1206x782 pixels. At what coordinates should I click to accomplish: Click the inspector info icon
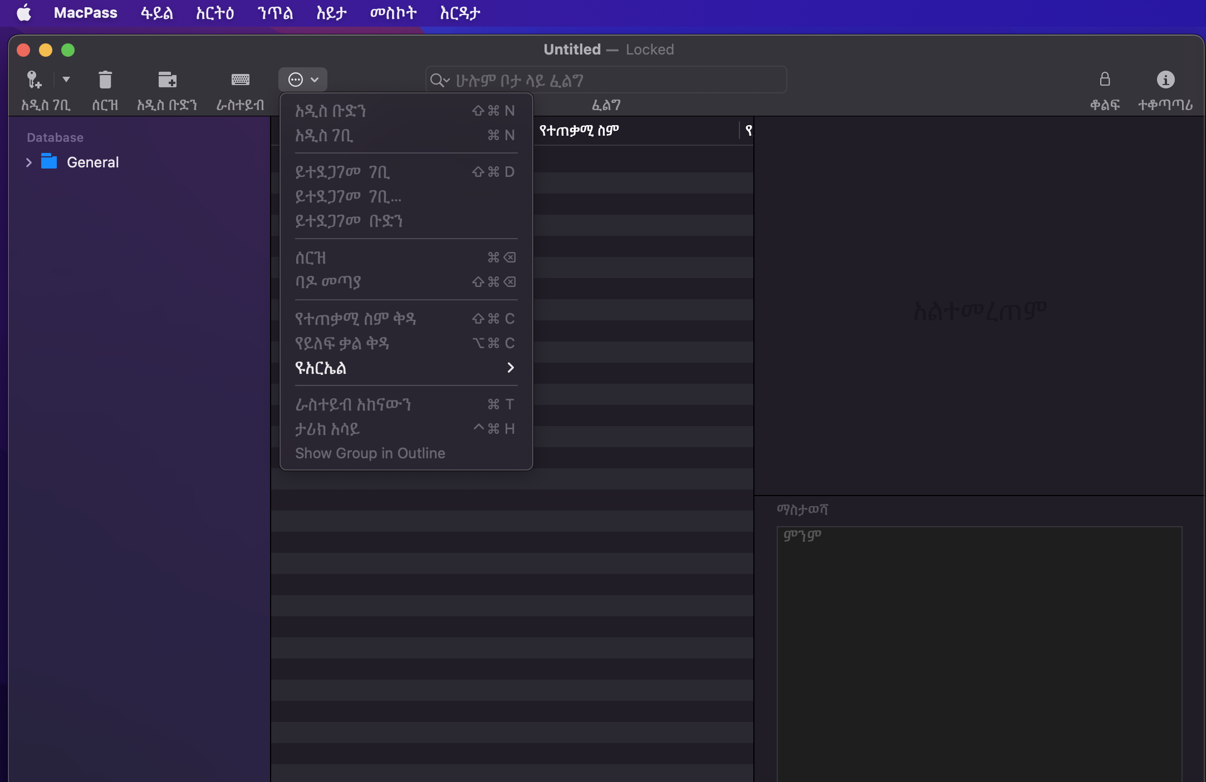click(x=1165, y=80)
